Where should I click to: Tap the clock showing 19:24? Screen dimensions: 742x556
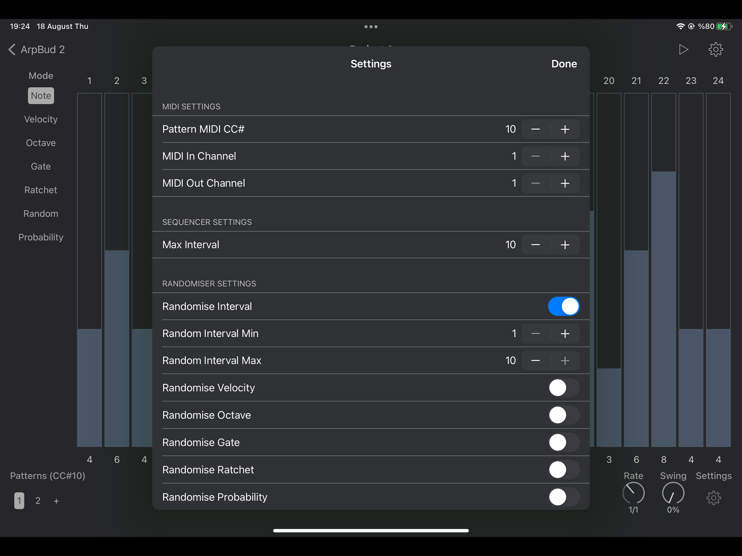[20, 26]
